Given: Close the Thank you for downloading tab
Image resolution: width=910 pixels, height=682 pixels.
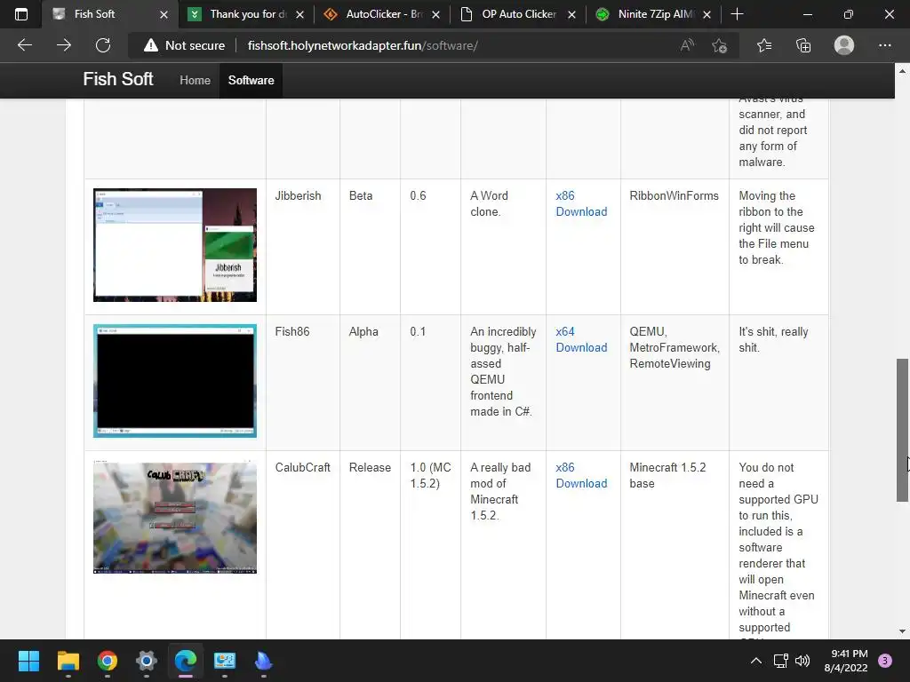Looking at the screenshot, I should (299, 14).
